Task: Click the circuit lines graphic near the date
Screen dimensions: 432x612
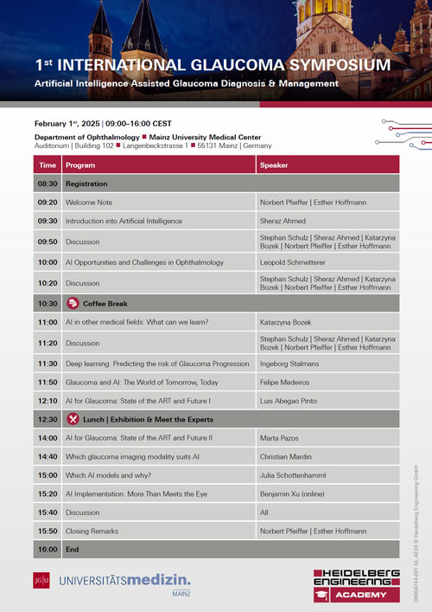Action: 403,134
